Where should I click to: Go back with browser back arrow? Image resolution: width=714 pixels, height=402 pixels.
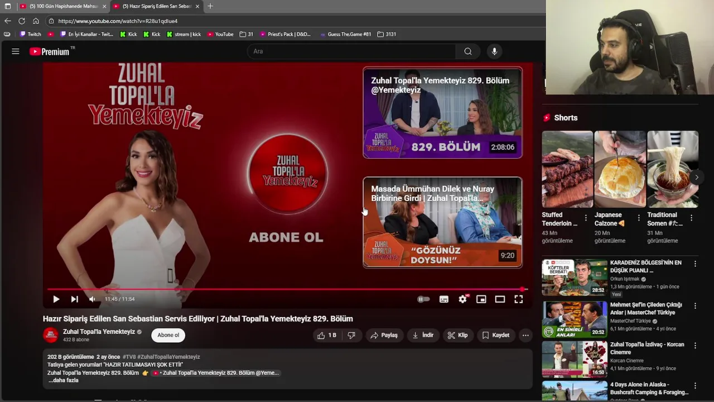click(x=7, y=21)
